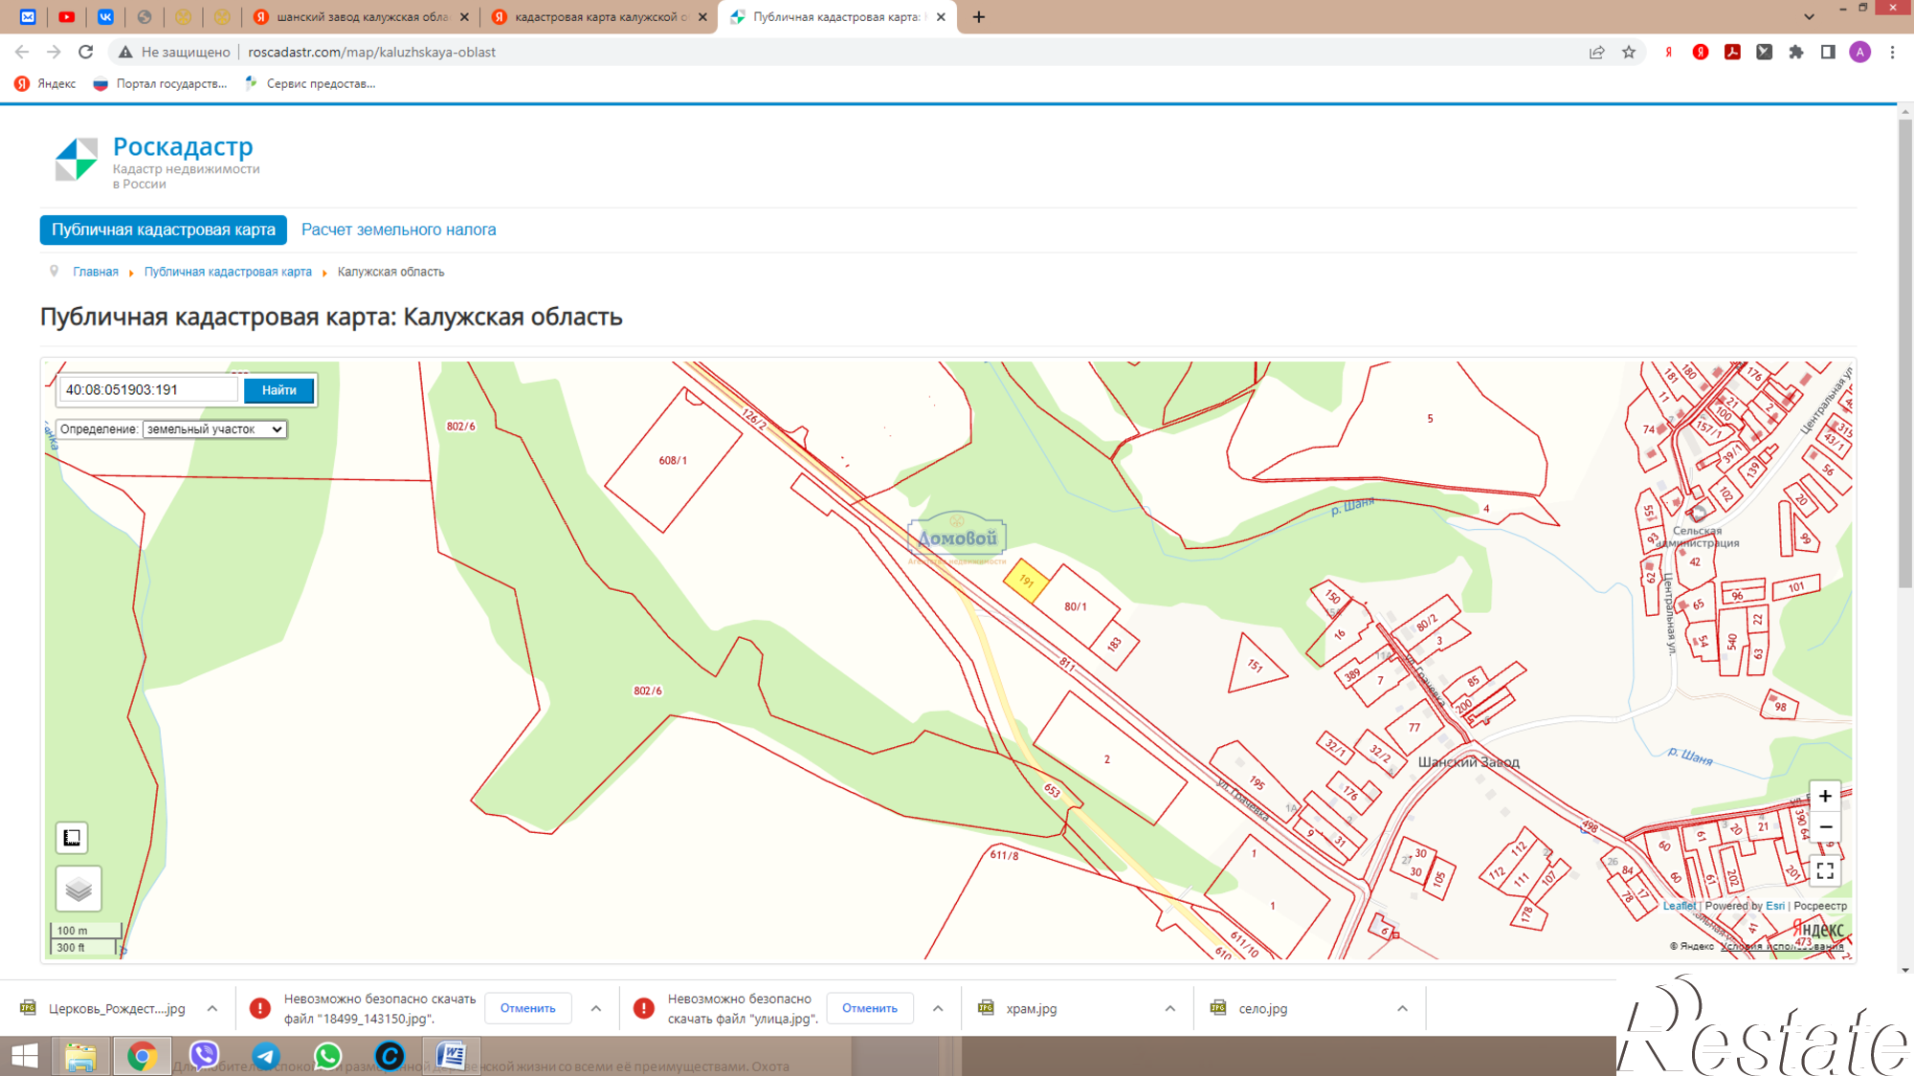1914x1076 pixels.
Task: Open Viber from taskbar
Action: (x=204, y=1056)
